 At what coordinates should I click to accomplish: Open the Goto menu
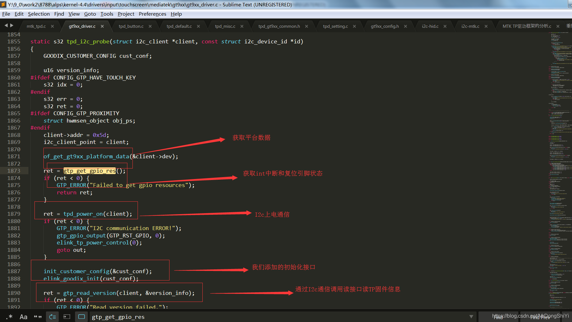pos(90,14)
